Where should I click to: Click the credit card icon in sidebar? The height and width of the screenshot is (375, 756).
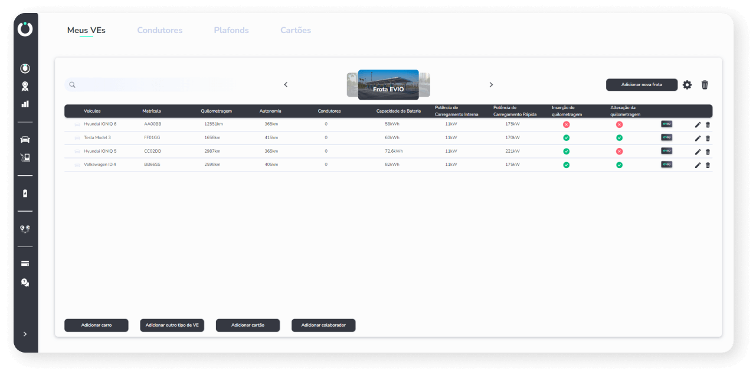click(x=25, y=264)
